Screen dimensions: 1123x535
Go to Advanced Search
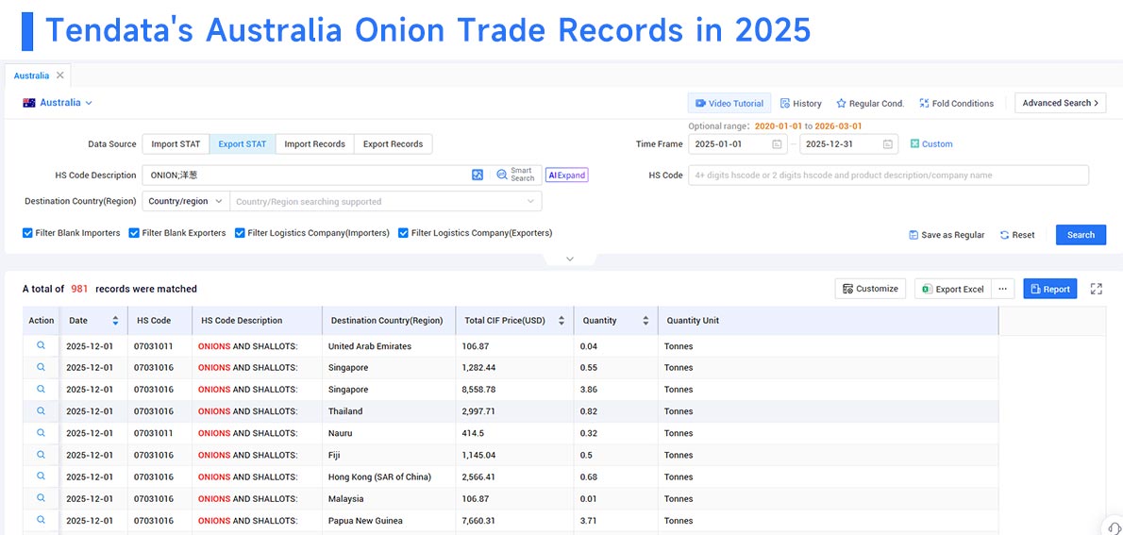pyautogui.click(x=1060, y=103)
